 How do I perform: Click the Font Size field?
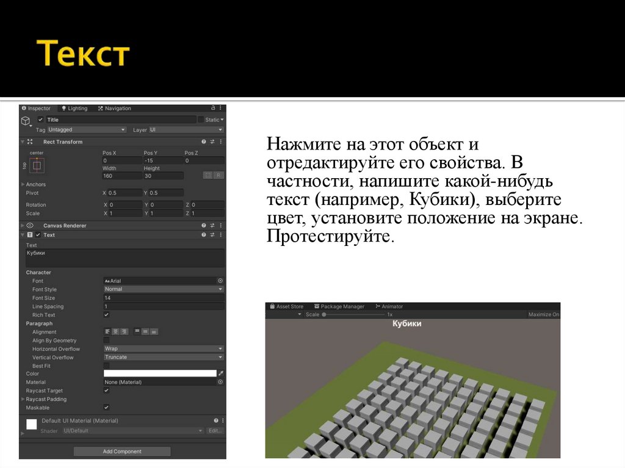click(x=164, y=298)
